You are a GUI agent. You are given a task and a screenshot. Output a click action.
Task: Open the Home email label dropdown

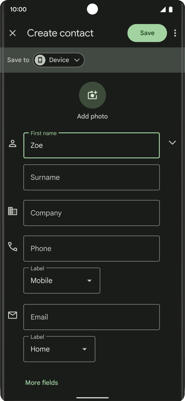[59, 349]
